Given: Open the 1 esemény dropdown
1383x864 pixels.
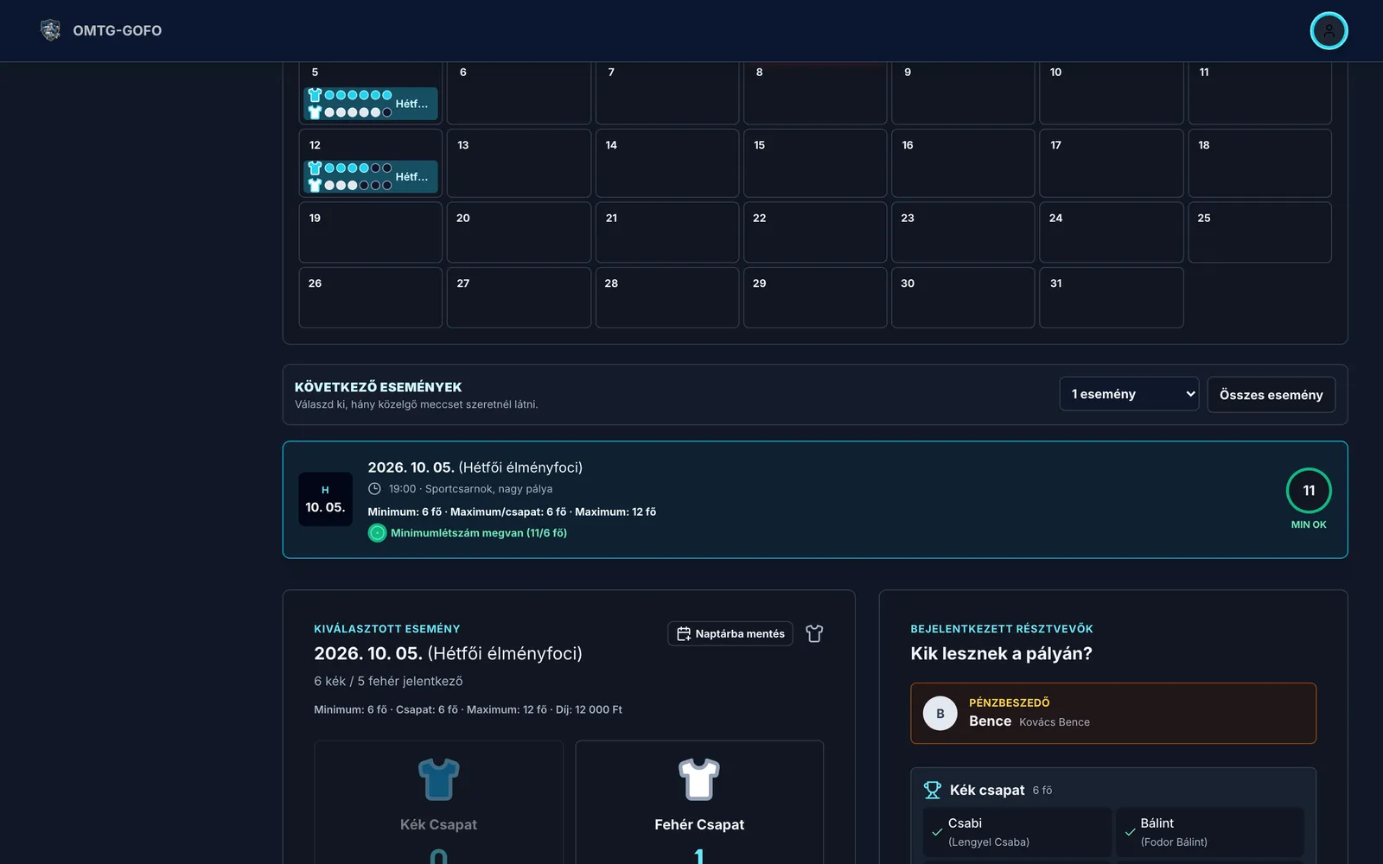Looking at the screenshot, I should [1129, 394].
